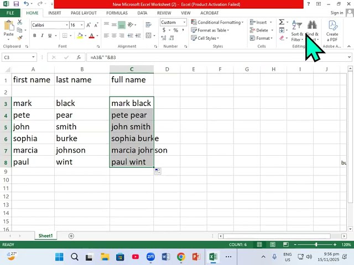354x265 pixels.
Task: Apply the yellow Fill Color bucket
Action: point(80,35)
